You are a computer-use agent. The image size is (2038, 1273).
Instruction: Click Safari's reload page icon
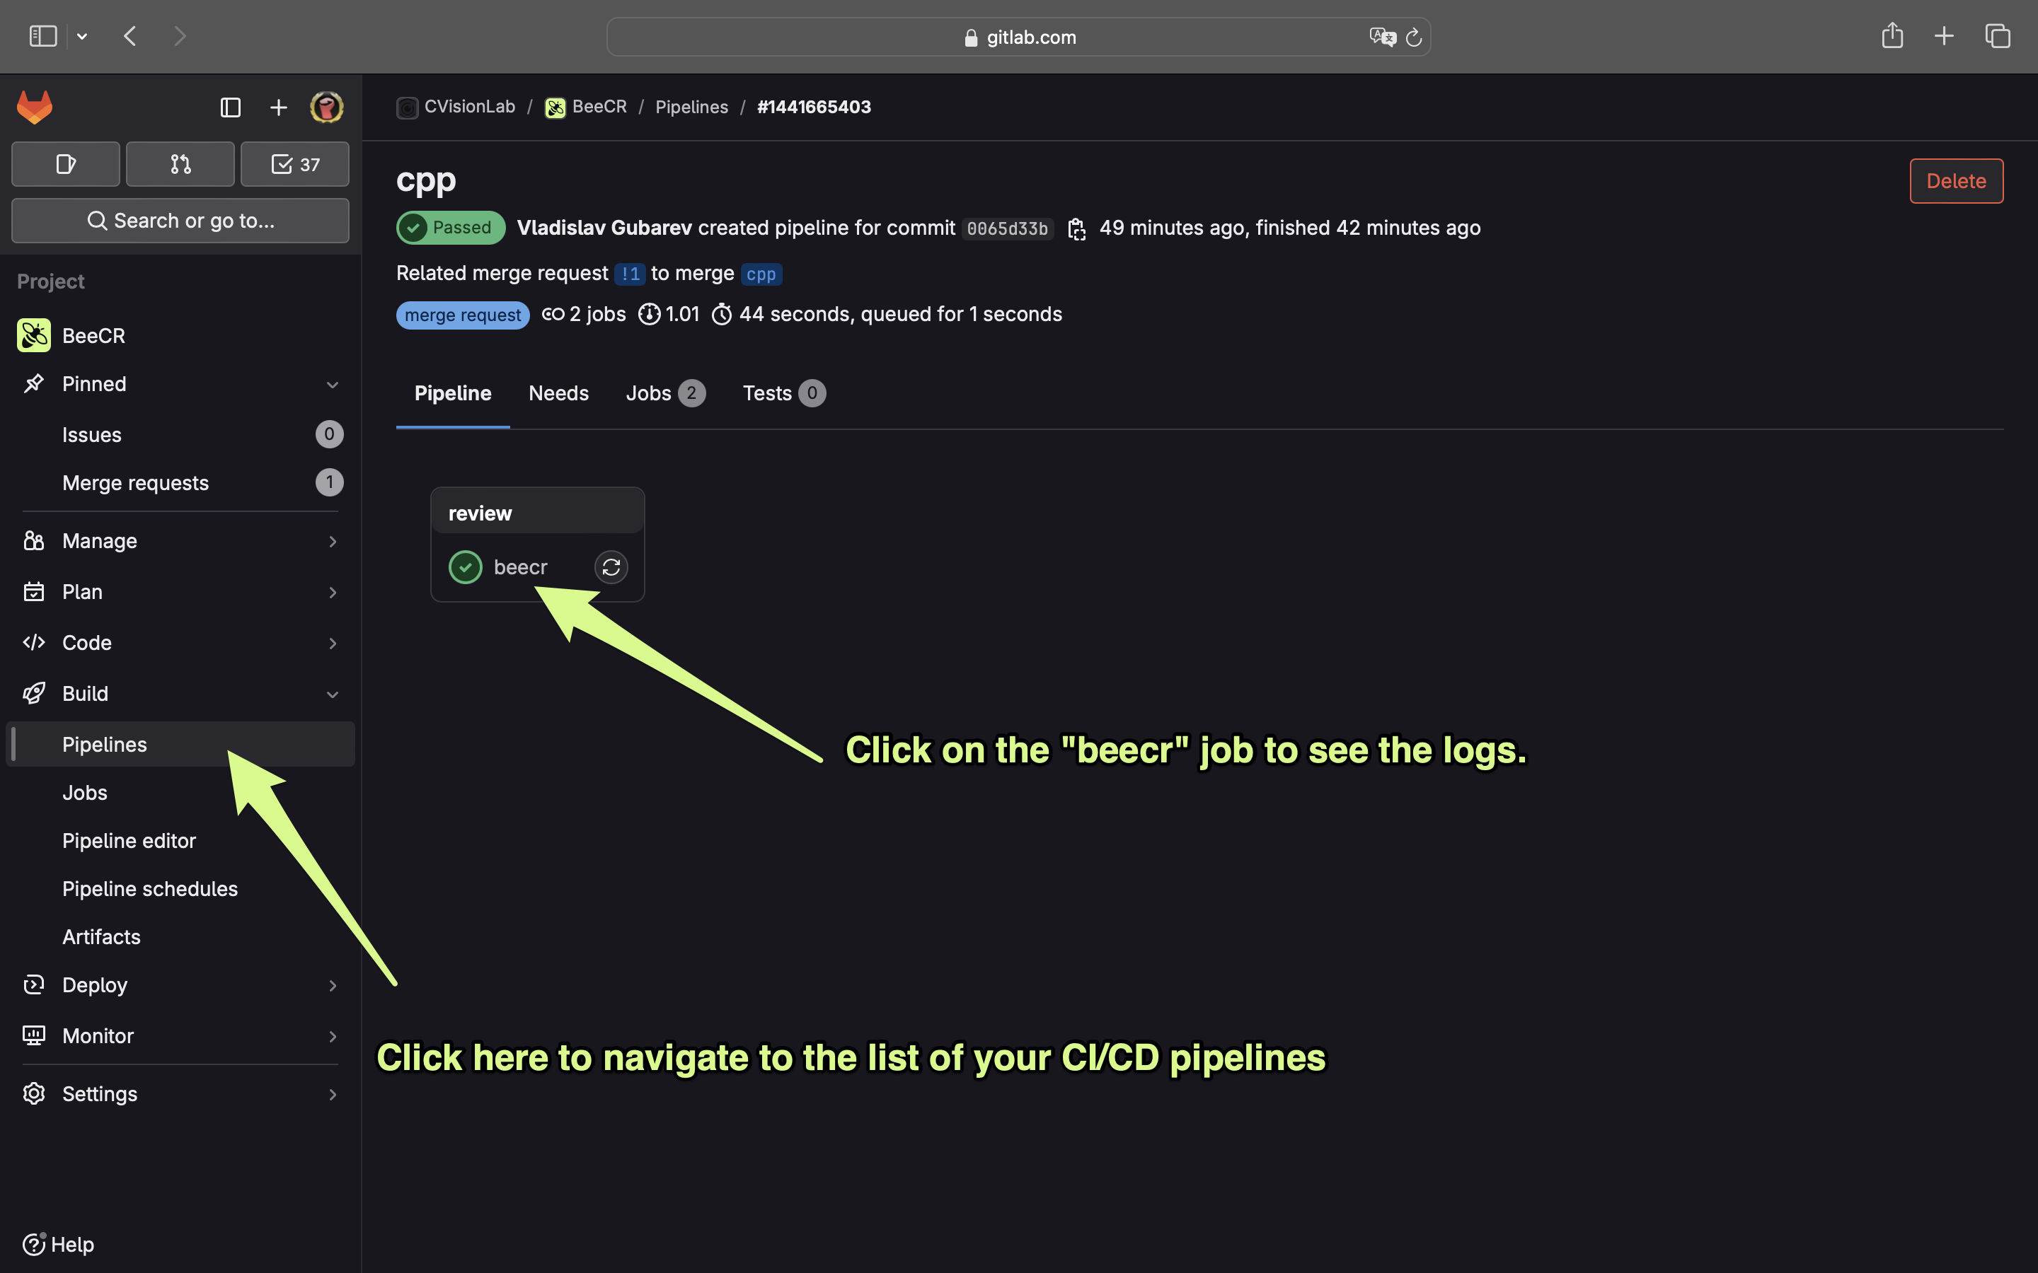click(x=1414, y=37)
